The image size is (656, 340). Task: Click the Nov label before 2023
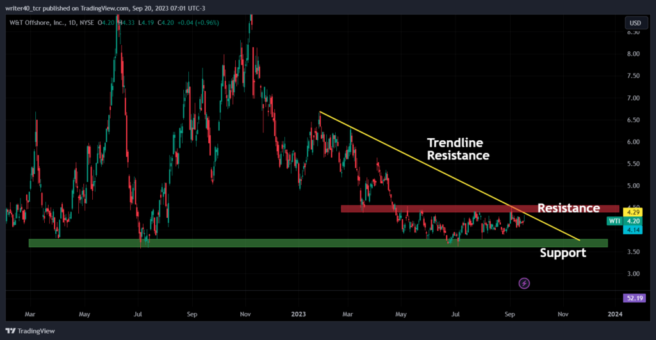point(245,314)
